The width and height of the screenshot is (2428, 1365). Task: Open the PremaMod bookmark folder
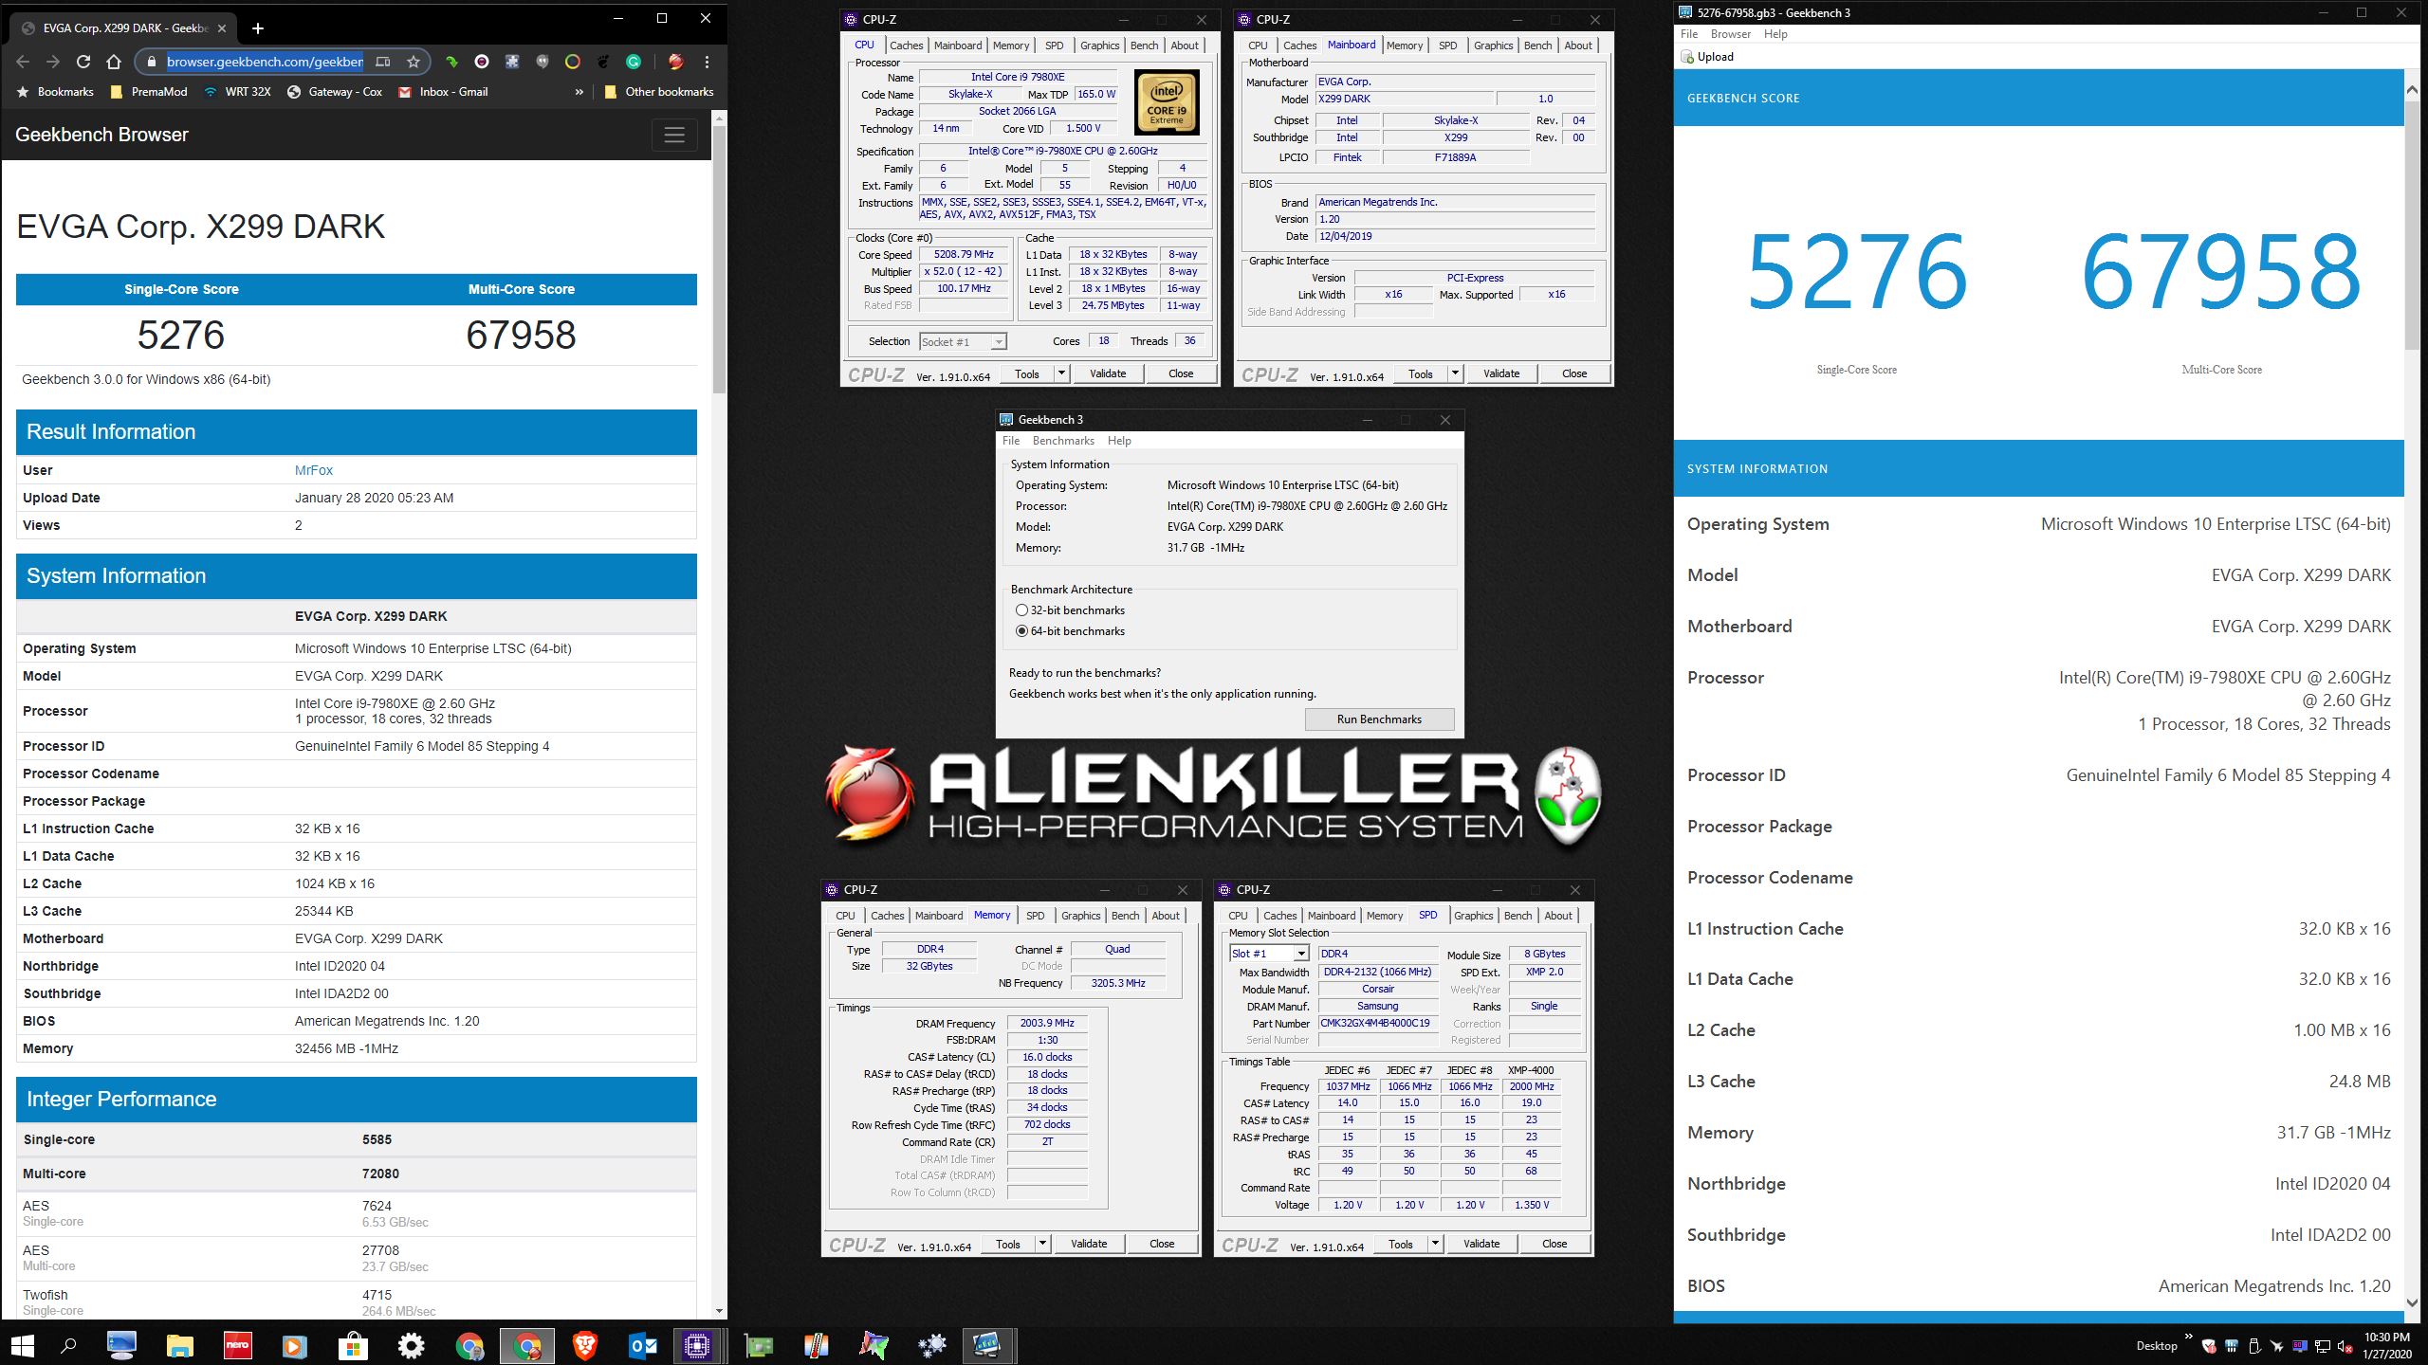[149, 92]
